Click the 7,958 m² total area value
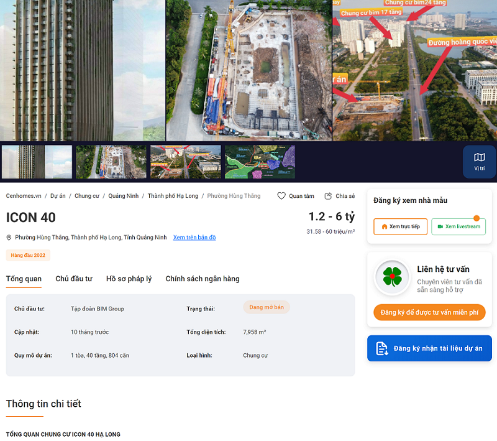The width and height of the screenshot is (497, 441). point(255,332)
